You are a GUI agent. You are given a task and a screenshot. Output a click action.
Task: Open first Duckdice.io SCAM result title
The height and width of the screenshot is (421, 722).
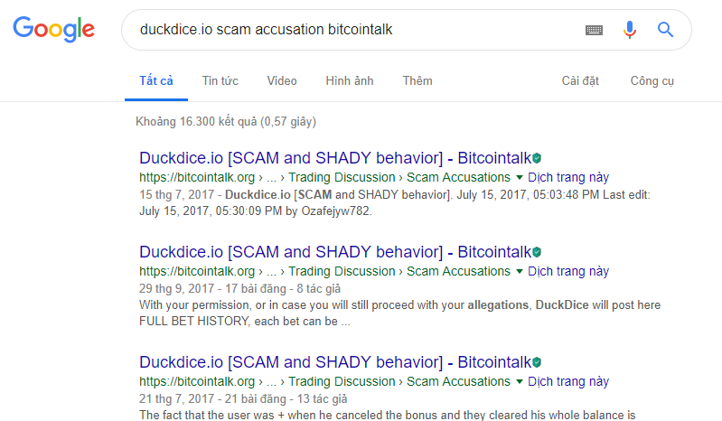[335, 158]
